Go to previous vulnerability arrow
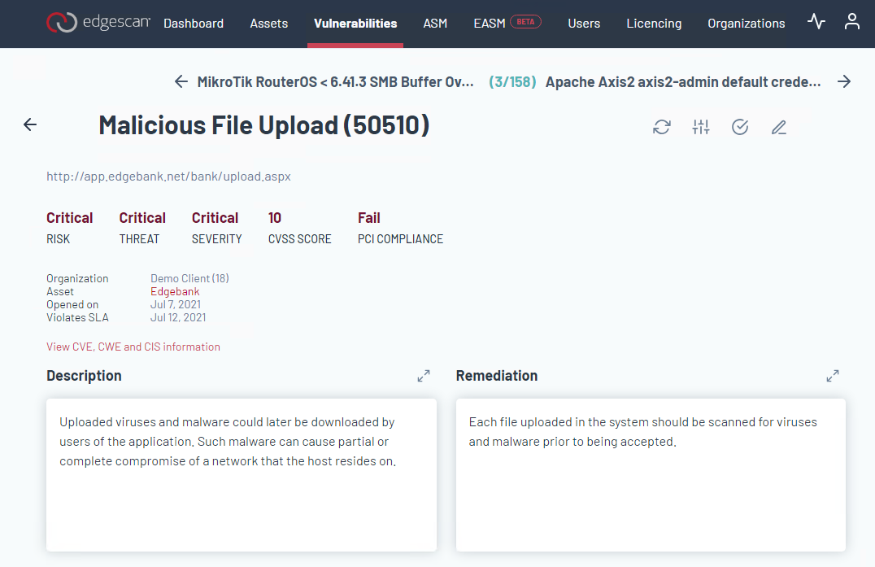875x567 pixels. point(181,81)
